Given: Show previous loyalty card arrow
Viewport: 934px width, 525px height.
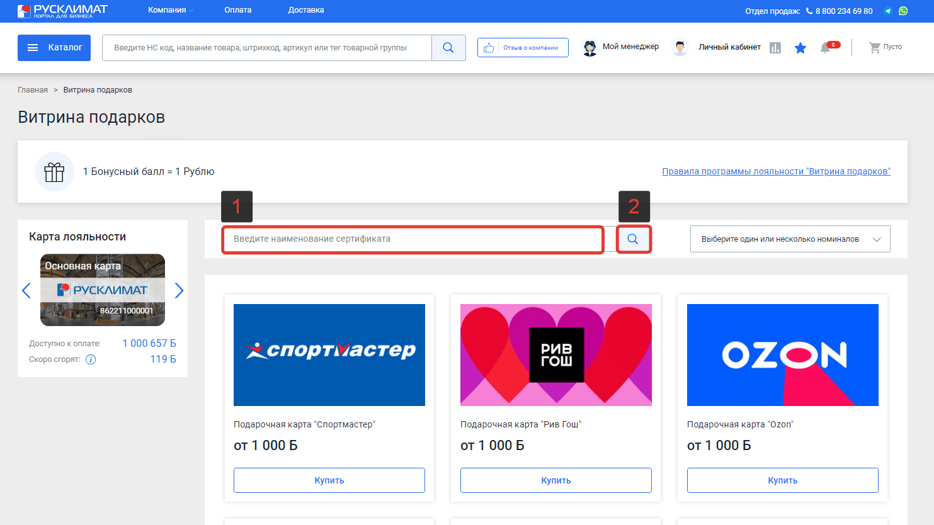Looking at the screenshot, I should (26, 290).
